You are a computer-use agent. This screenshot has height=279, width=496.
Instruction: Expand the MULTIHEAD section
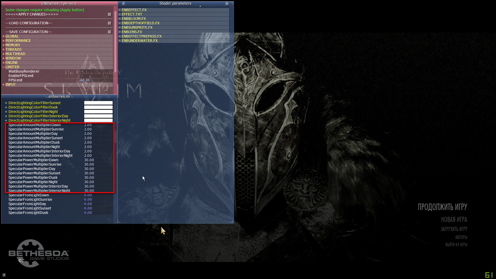4,54
